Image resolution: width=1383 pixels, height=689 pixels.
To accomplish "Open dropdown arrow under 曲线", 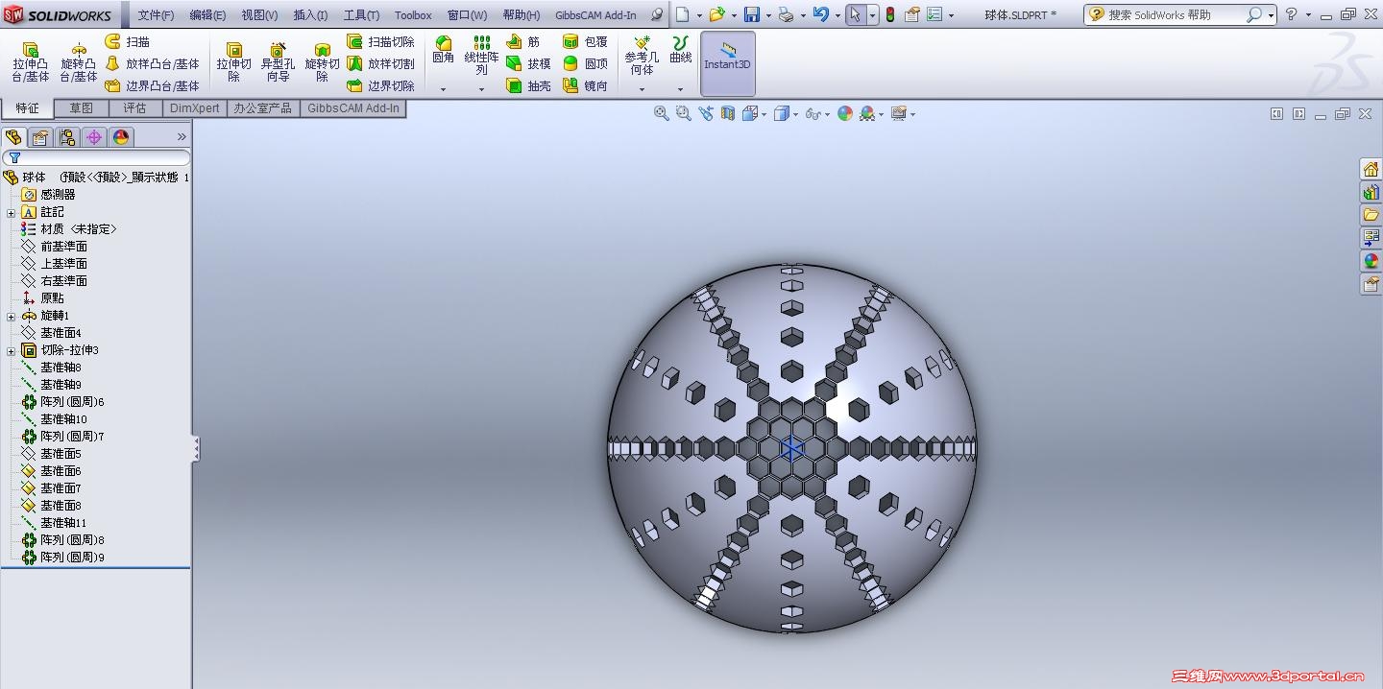I will coord(681,89).
